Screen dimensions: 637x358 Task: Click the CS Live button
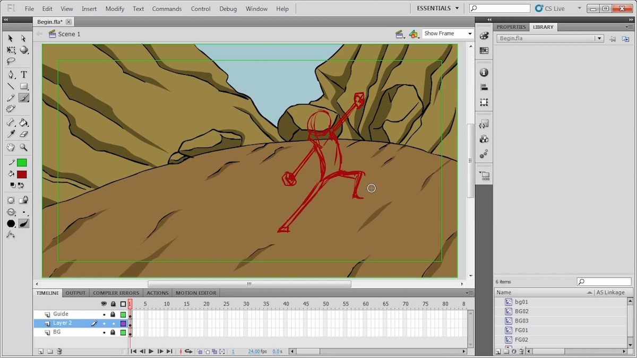554,8
